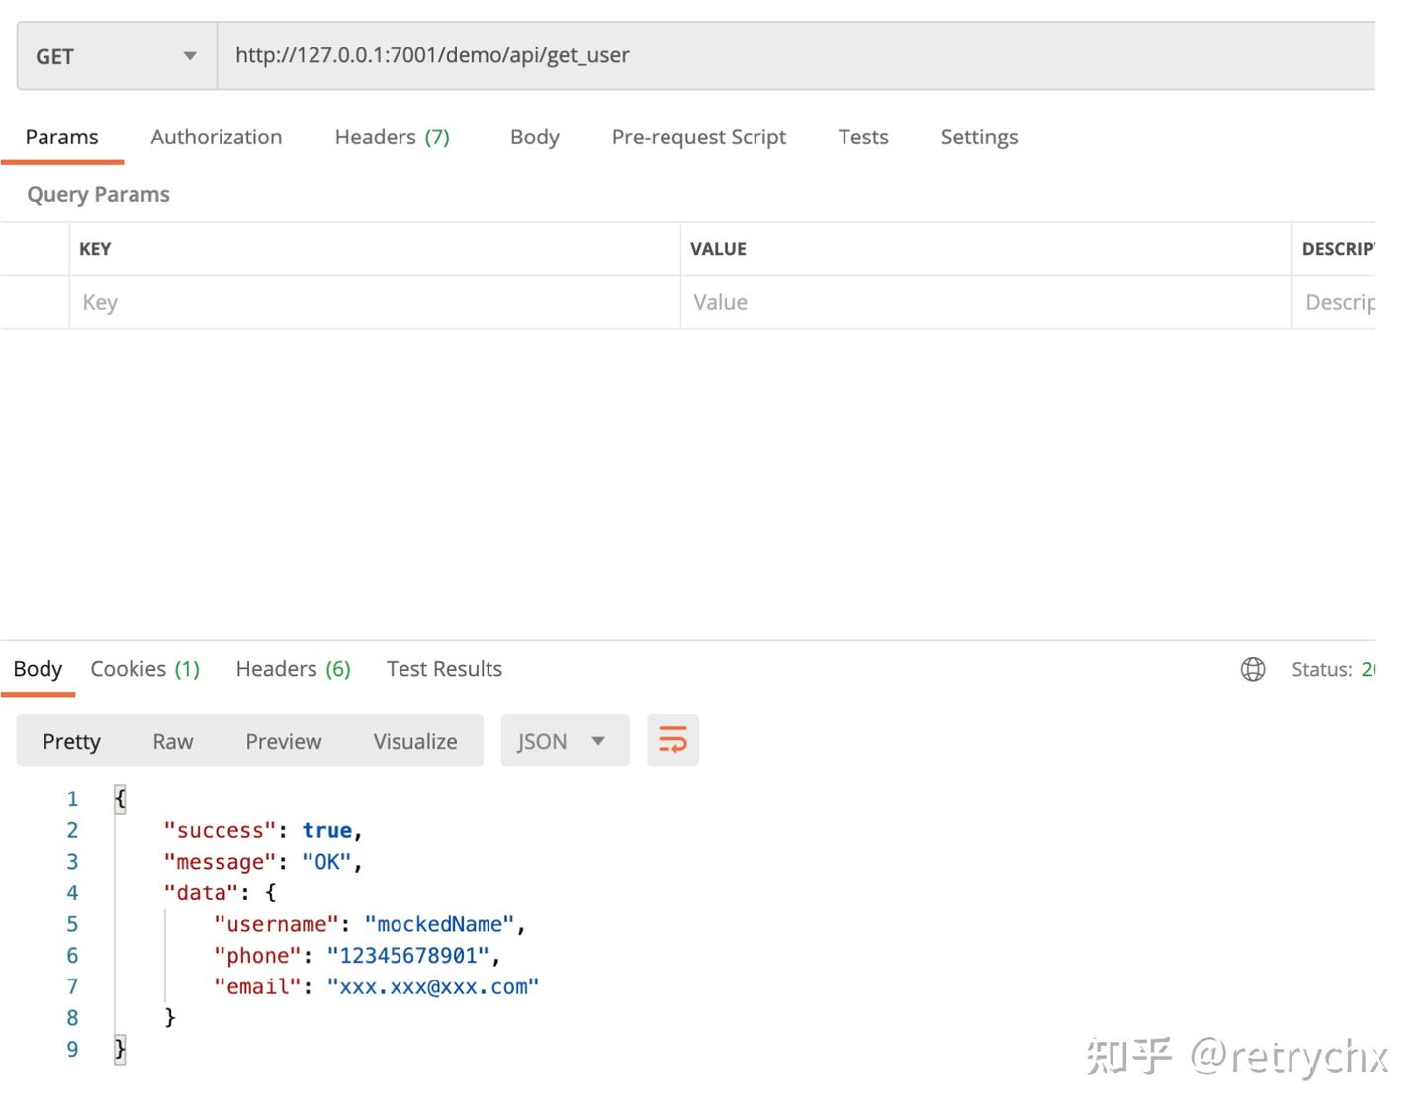
Task: Select the request Body tab
Action: [x=534, y=137]
